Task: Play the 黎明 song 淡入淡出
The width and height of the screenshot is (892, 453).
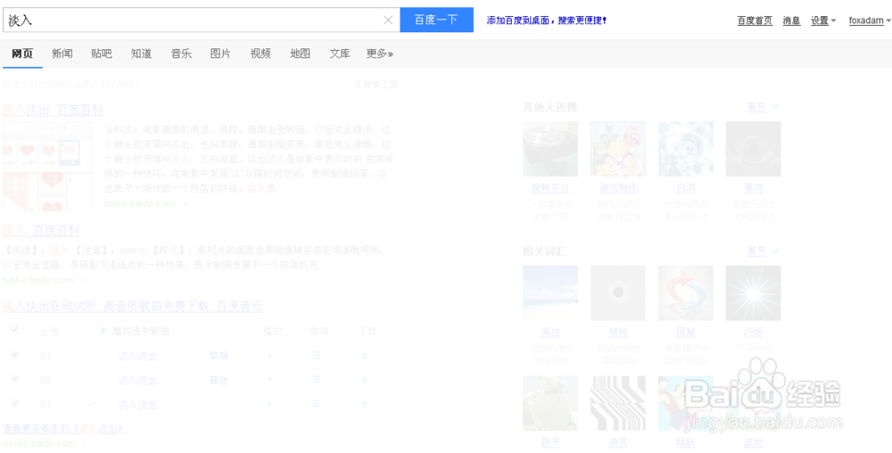Action: (x=270, y=355)
